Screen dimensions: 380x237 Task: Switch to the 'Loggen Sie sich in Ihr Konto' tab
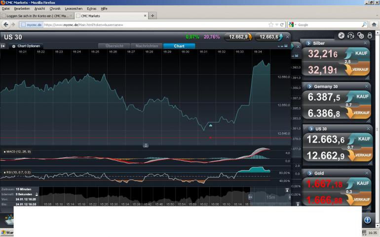[x=37, y=16]
